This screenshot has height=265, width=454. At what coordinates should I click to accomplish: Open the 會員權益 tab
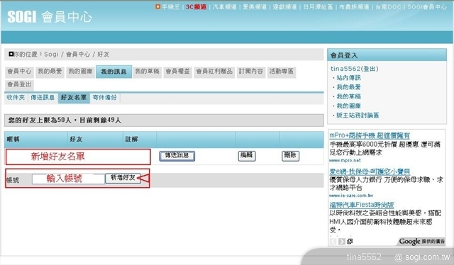178,72
